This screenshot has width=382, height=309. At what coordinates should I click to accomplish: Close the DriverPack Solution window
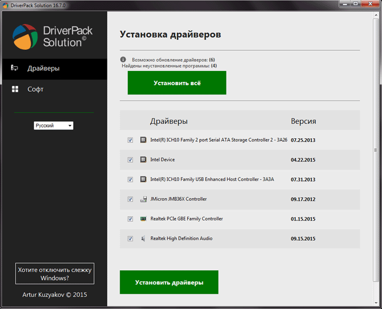(x=371, y=4)
